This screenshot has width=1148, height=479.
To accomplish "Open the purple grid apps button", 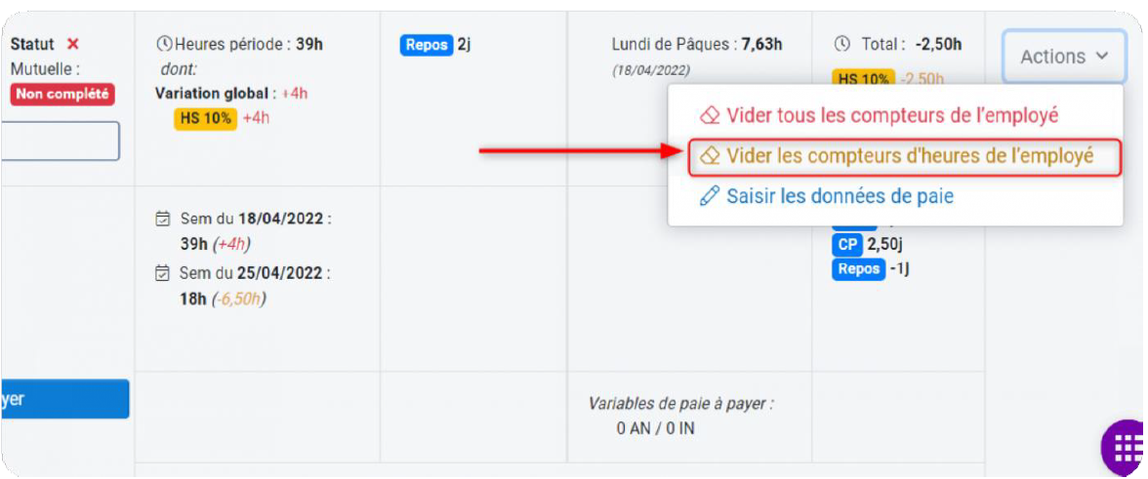I will pyautogui.click(x=1126, y=447).
